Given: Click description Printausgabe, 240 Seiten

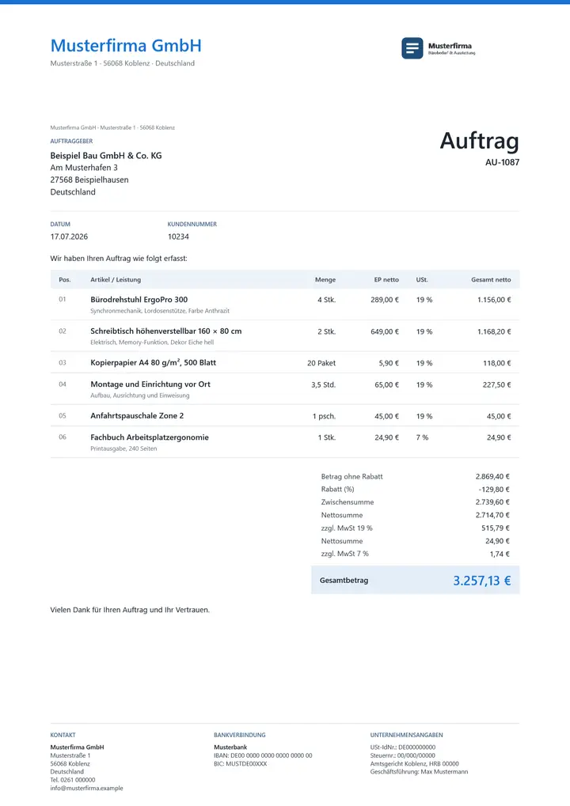Looking at the screenshot, I should click(123, 448).
